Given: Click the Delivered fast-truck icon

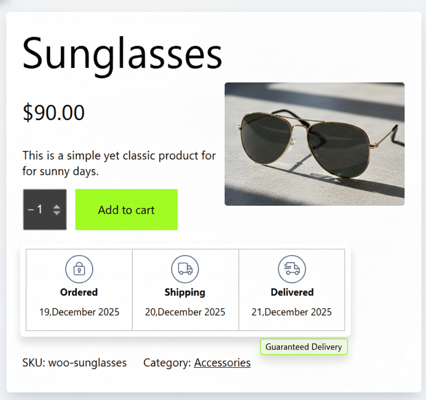Looking at the screenshot, I should coord(292,269).
